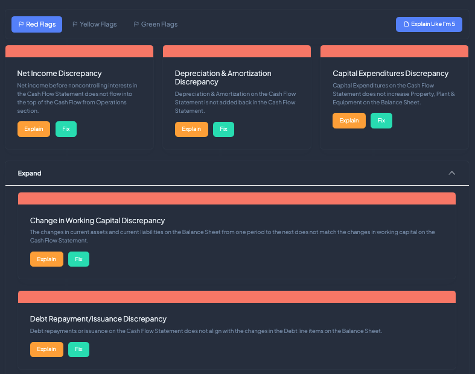475x374 pixels.
Task: Select the Capital Expenditures Discrepancy heading
Action: 391,74
